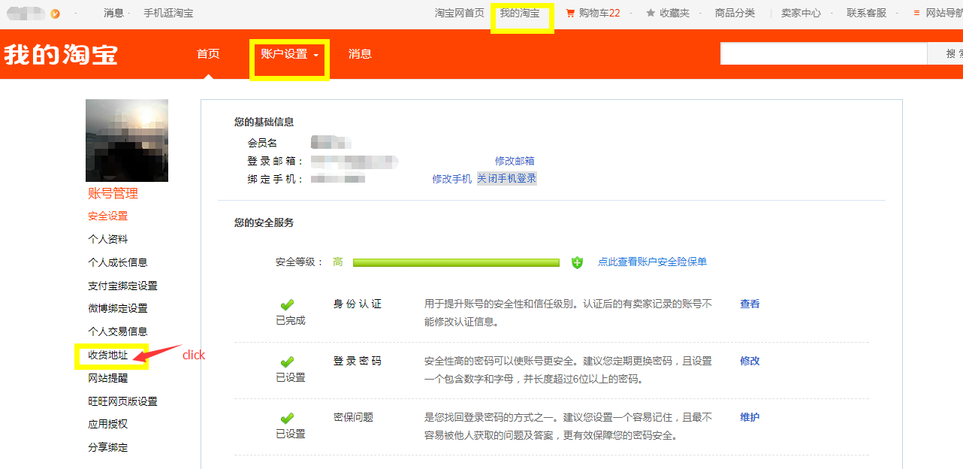Click the profile avatar photo
This screenshot has height=469, width=963.
point(127,141)
